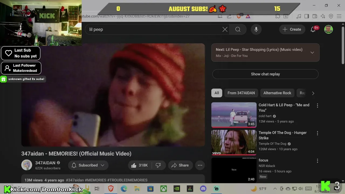Open Brave browser from taskbar
The width and height of the screenshot is (345, 194).
(111, 189)
